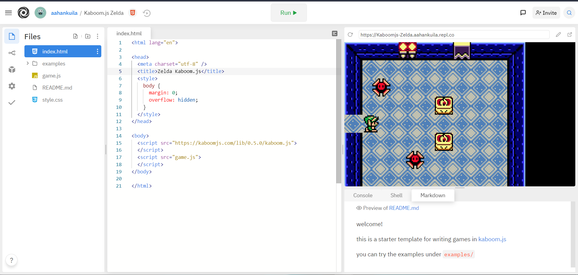The image size is (578, 275).
Task: Open the README.md link in preview
Action: (x=404, y=208)
